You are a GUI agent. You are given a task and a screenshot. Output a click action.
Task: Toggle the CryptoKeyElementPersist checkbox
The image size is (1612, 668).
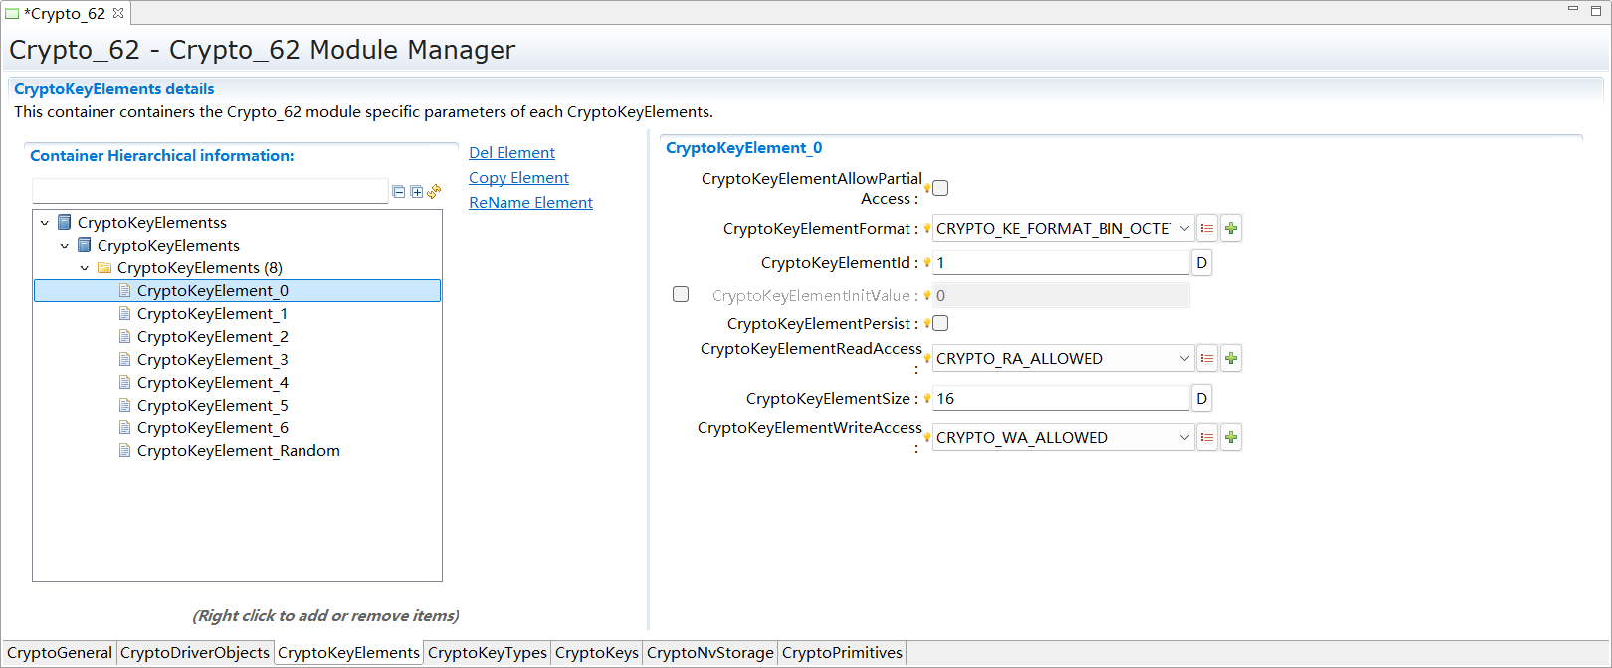940,323
